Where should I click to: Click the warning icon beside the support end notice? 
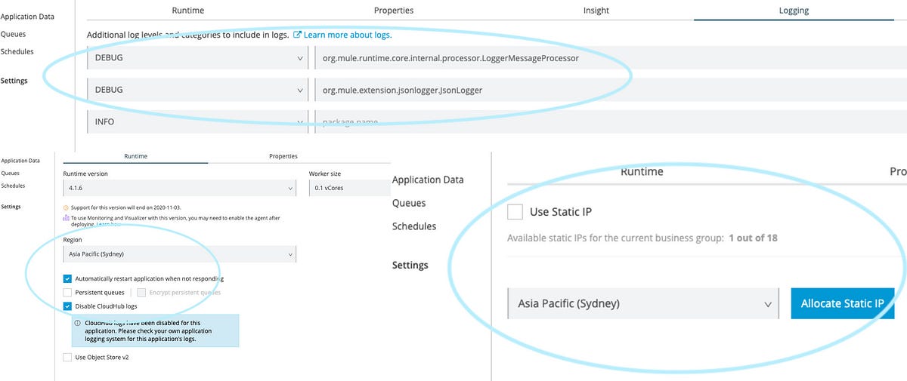(x=66, y=207)
